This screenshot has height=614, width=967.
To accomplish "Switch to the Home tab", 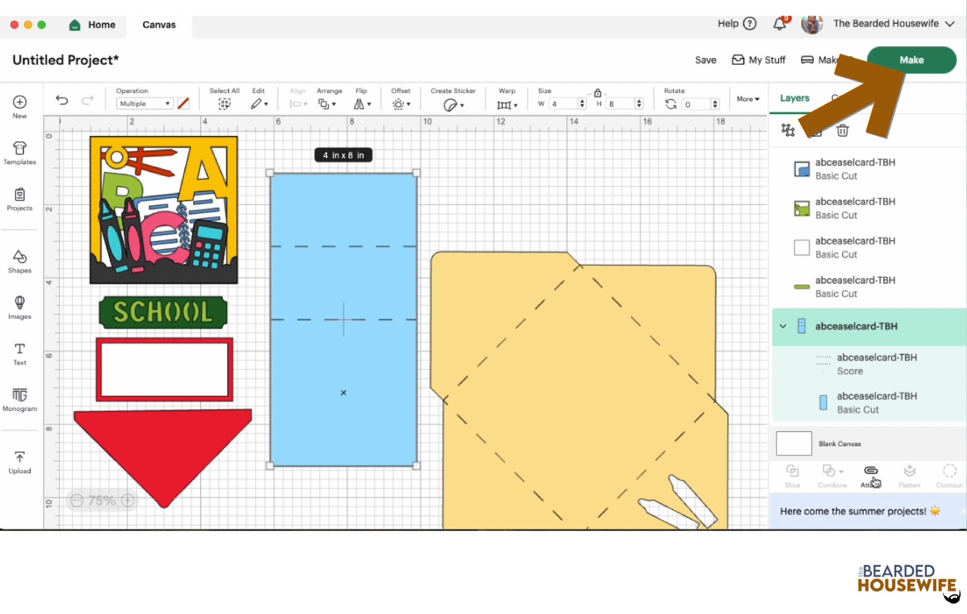I will (x=92, y=25).
